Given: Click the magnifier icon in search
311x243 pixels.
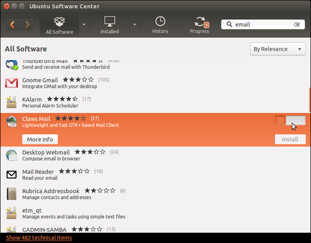Looking at the screenshot, I should tap(229, 24).
